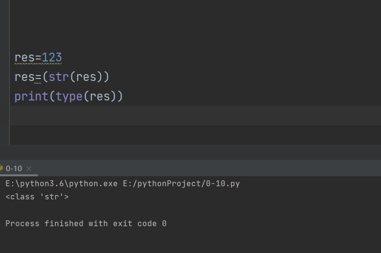The image size is (381, 253).
Task: Click the underlined res on the second line
Action: (24, 77)
